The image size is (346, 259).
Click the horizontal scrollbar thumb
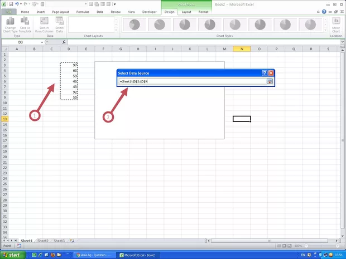coord(269,241)
